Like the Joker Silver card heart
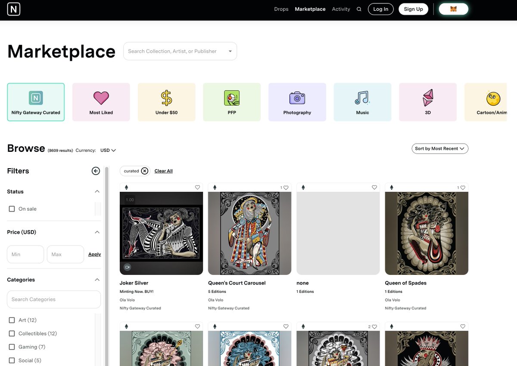 tap(197, 188)
